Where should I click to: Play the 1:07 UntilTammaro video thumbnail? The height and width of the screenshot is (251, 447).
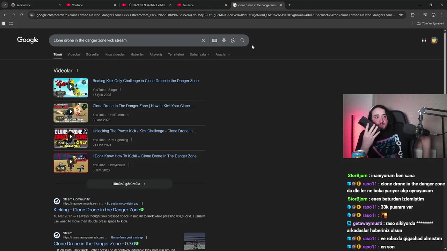pyautogui.click(x=71, y=113)
